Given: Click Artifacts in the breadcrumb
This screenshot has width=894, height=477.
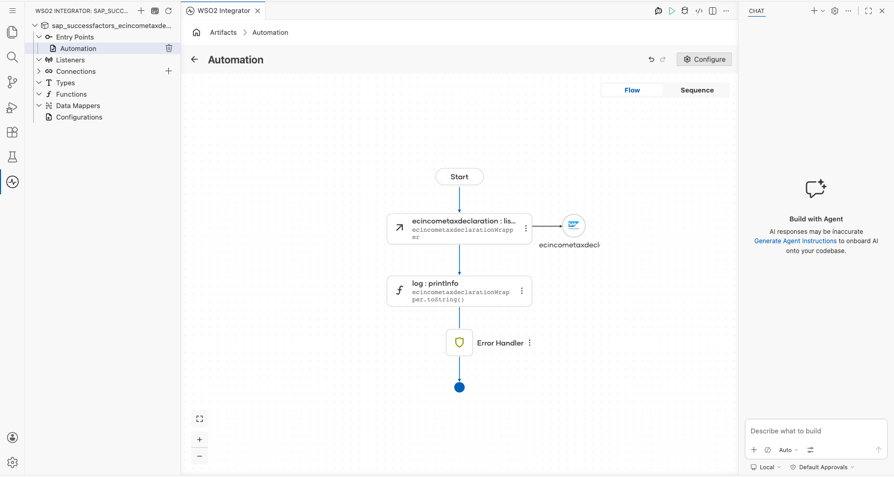Looking at the screenshot, I should point(223,32).
